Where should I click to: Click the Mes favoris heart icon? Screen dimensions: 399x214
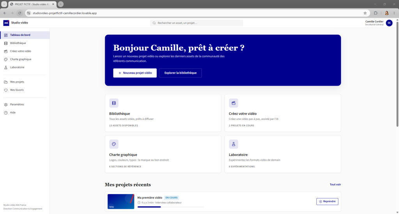point(6,90)
